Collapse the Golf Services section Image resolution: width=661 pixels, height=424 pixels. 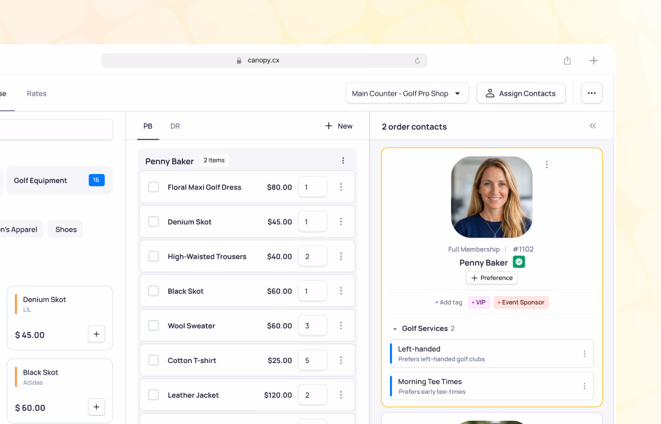[x=395, y=329]
